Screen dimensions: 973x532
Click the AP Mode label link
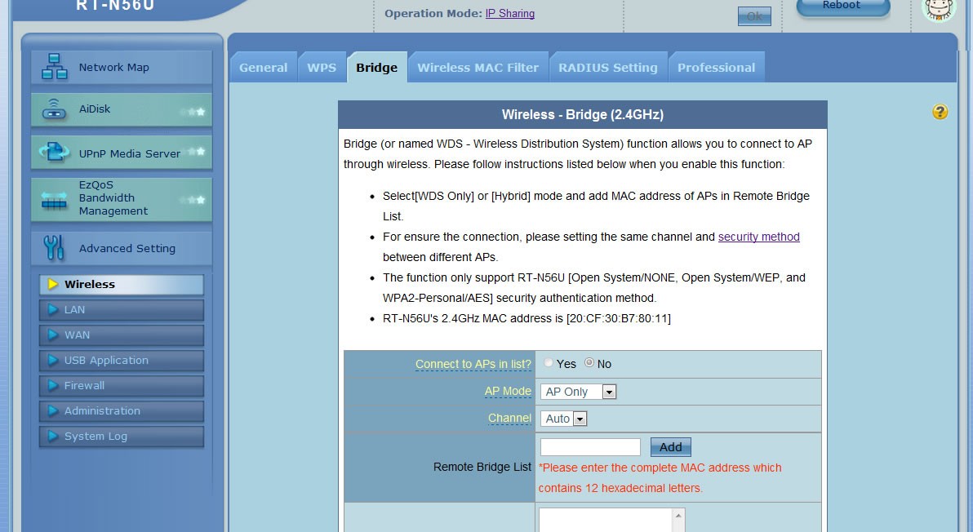(x=508, y=392)
